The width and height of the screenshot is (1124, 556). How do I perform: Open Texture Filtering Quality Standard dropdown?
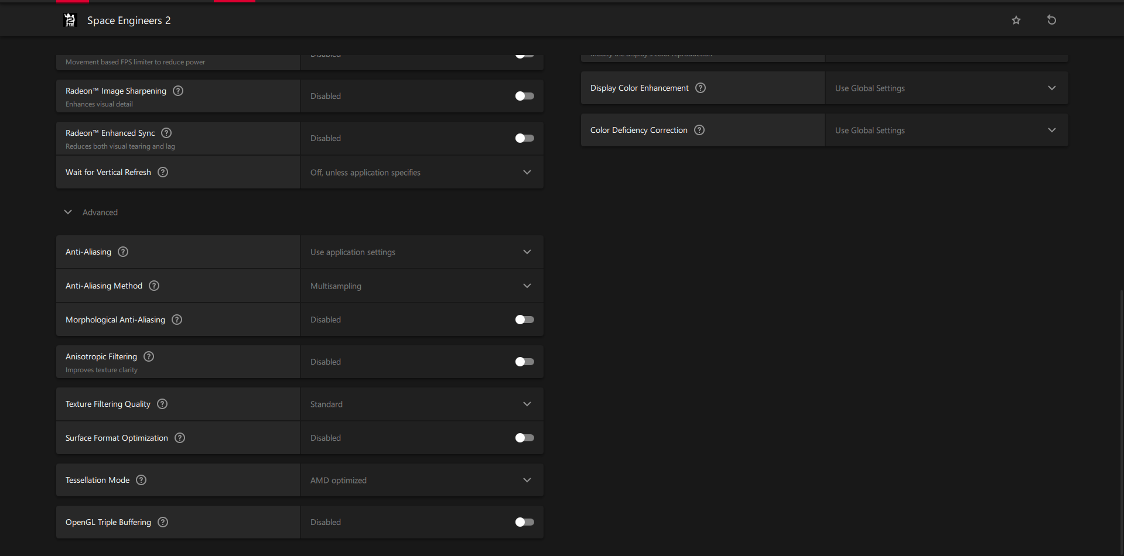coord(422,404)
